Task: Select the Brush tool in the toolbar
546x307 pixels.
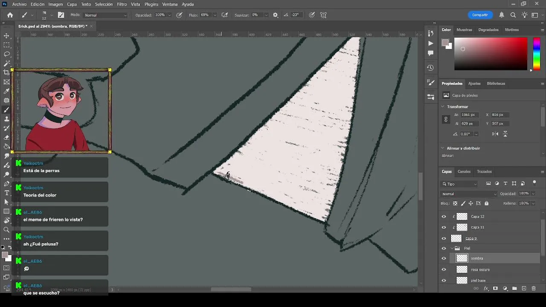Action: [6, 110]
